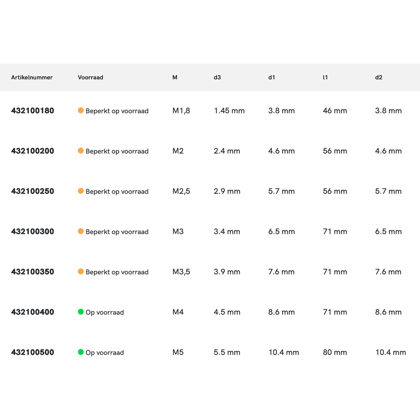This screenshot has height=420, width=420.
Task: Click the orange stock dot for 432100180
Action: (x=81, y=110)
